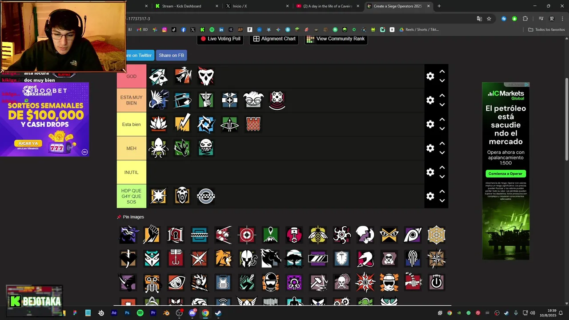Open the Live Voting Poll
569x320 pixels.
click(x=220, y=39)
